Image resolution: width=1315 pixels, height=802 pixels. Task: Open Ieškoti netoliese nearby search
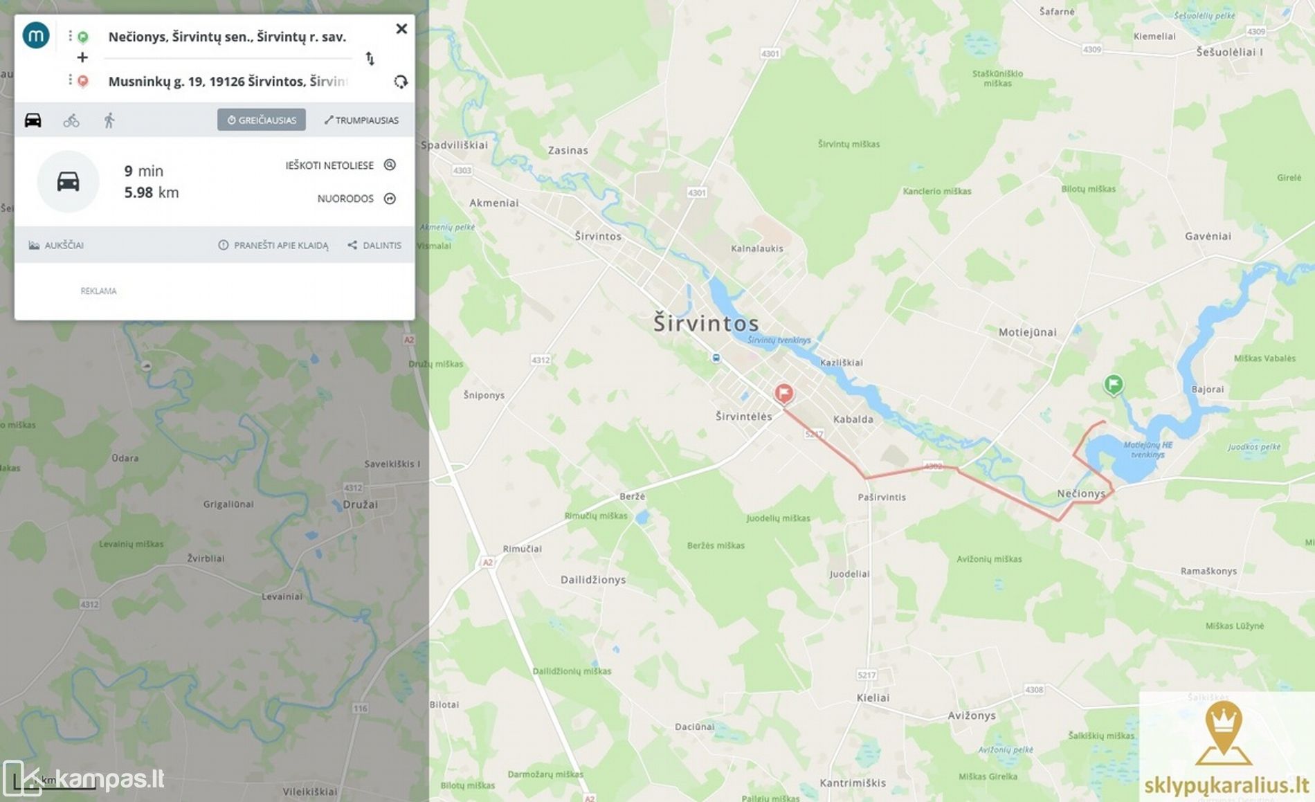[341, 165]
